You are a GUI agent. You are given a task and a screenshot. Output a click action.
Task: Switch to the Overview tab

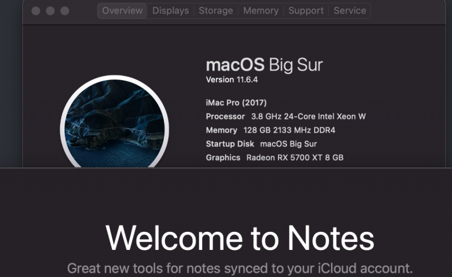tap(122, 11)
